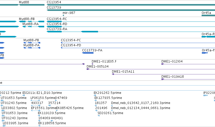The image size is (215, 127).
Task: Click the CG13739 gene span bar
Action: 131,10
